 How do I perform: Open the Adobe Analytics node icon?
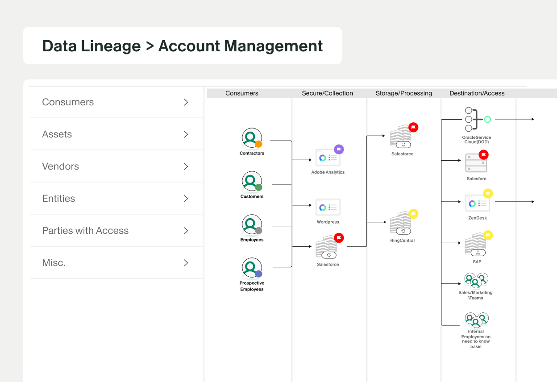point(328,158)
